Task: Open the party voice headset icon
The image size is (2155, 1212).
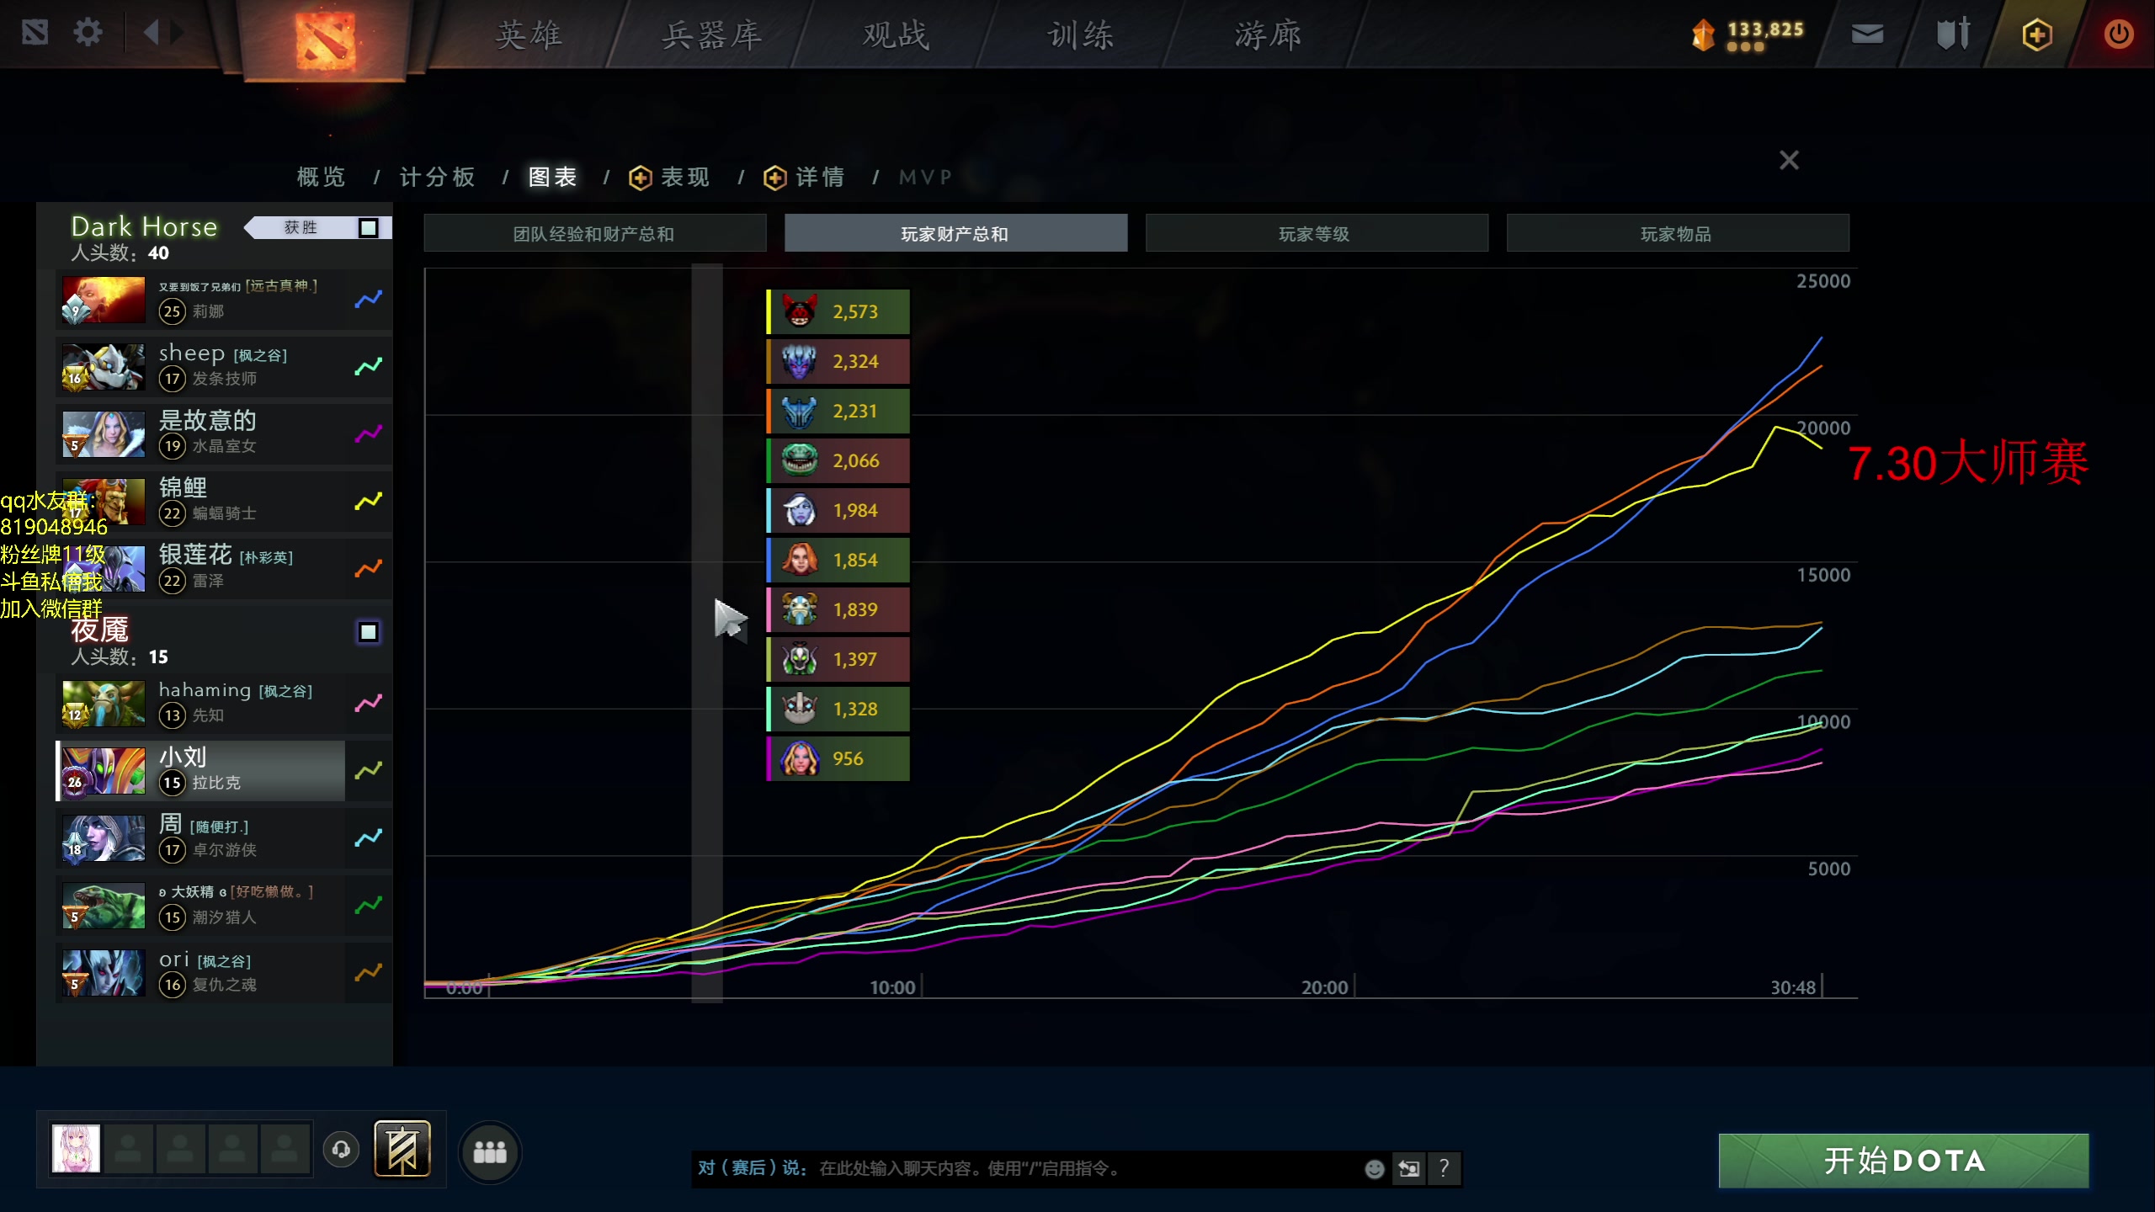Action: click(341, 1149)
